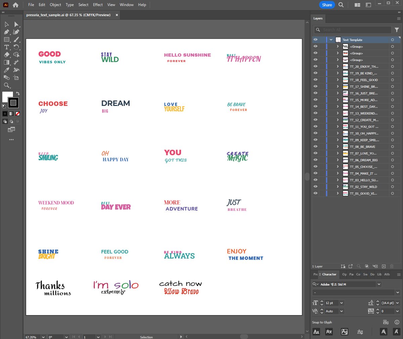Open Change Screen Mode button
The width and height of the screenshot is (403, 339).
point(11,129)
